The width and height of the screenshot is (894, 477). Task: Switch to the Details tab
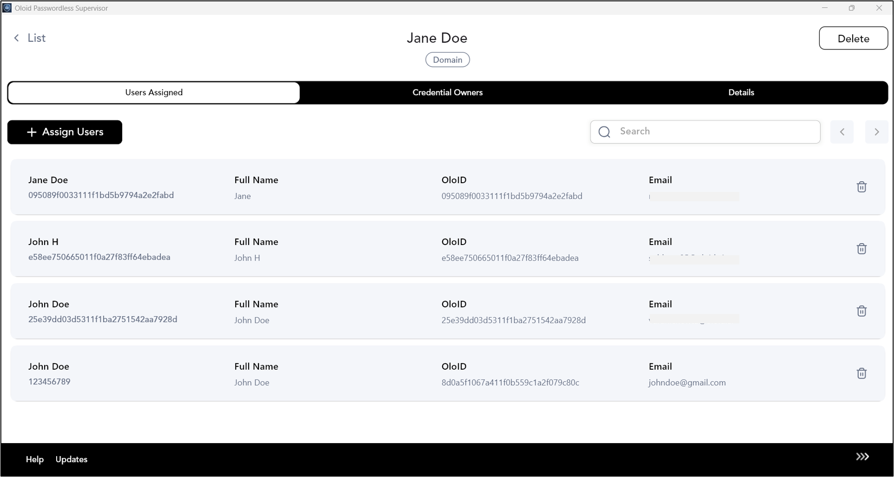(x=741, y=93)
